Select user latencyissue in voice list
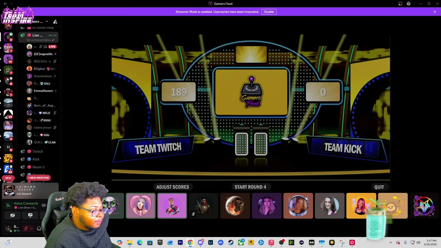Viewport: 441px width, 248px height. click(x=42, y=127)
